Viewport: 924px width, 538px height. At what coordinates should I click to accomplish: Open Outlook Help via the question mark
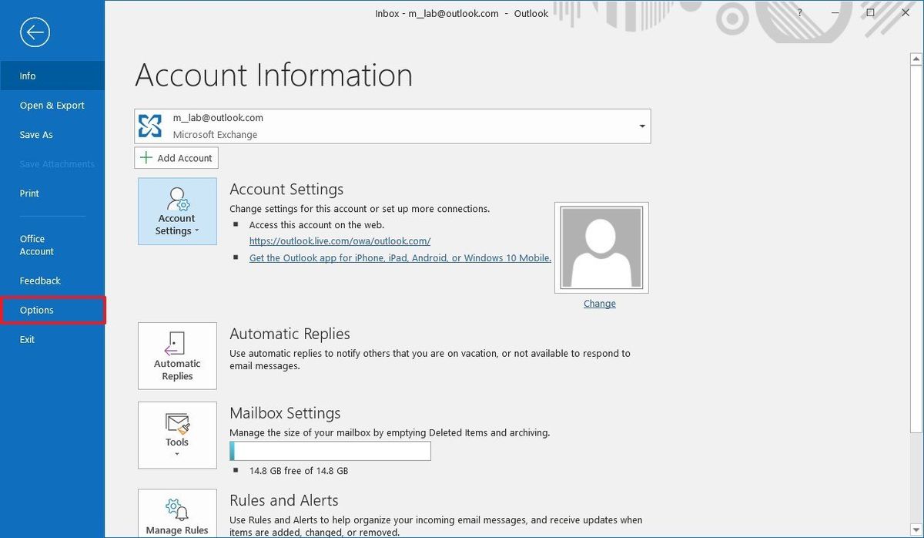(x=798, y=12)
